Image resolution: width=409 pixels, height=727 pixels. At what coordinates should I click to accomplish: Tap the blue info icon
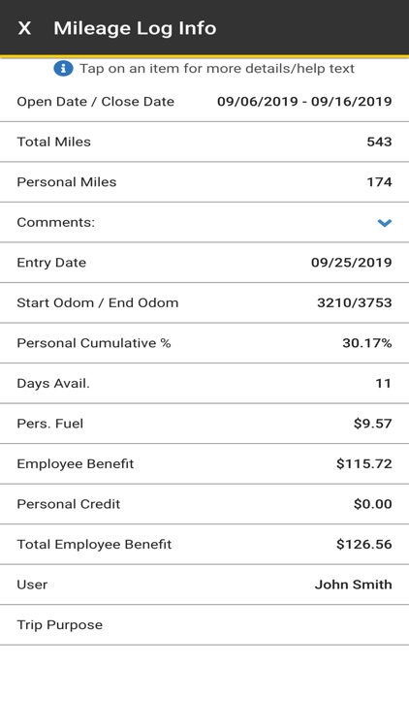click(x=63, y=69)
